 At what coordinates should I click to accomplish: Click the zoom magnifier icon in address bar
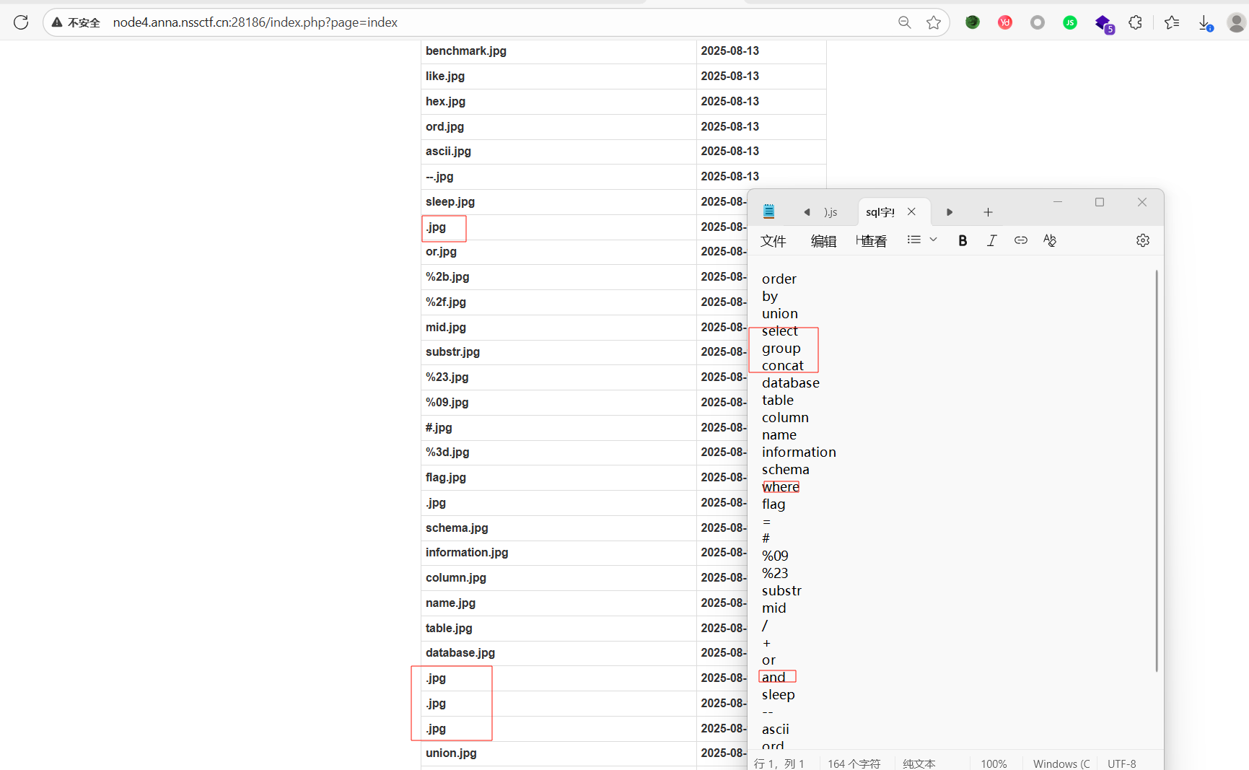coord(904,22)
